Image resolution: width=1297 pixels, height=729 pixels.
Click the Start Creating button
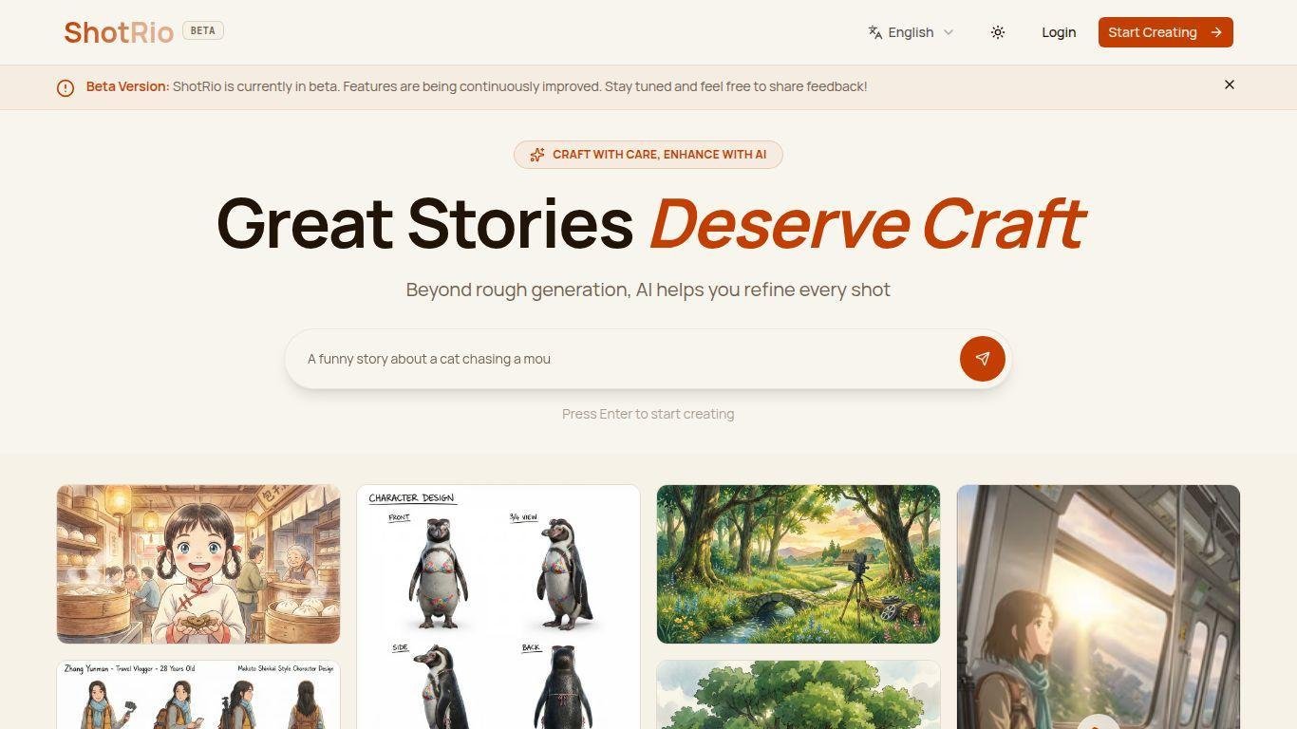[1166, 32]
